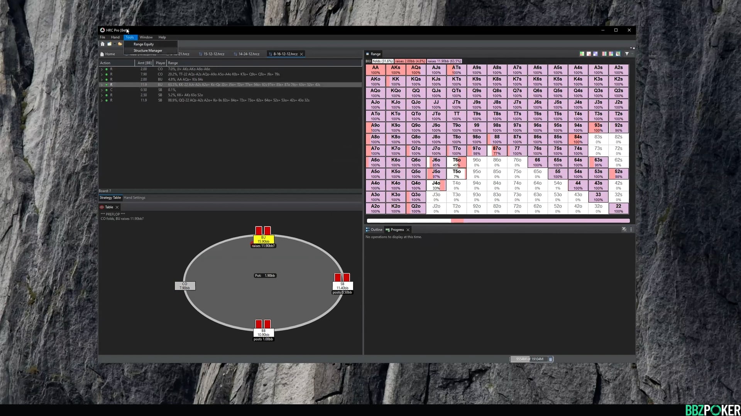Expand the CO 2.00 raise row
The width and height of the screenshot is (741, 416).
click(102, 69)
